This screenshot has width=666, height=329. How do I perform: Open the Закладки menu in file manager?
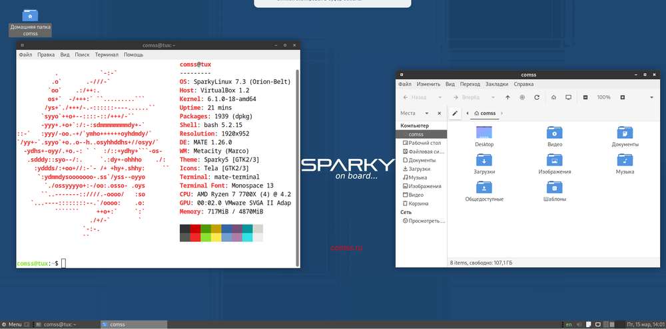(x=497, y=84)
